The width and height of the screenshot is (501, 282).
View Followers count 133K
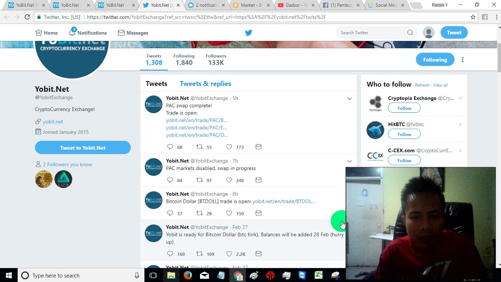tap(216, 60)
